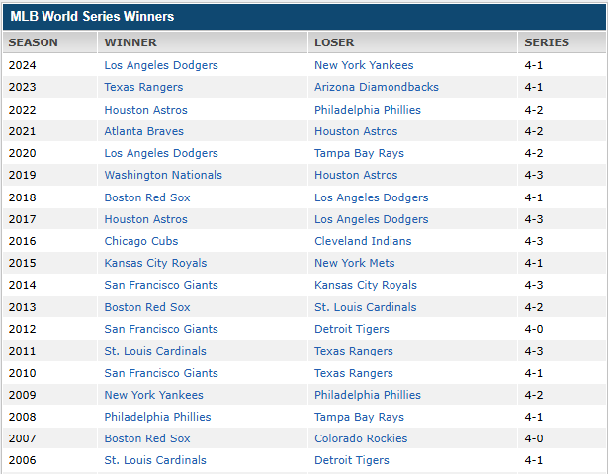Click the Chicago Cubs link

tap(140, 241)
